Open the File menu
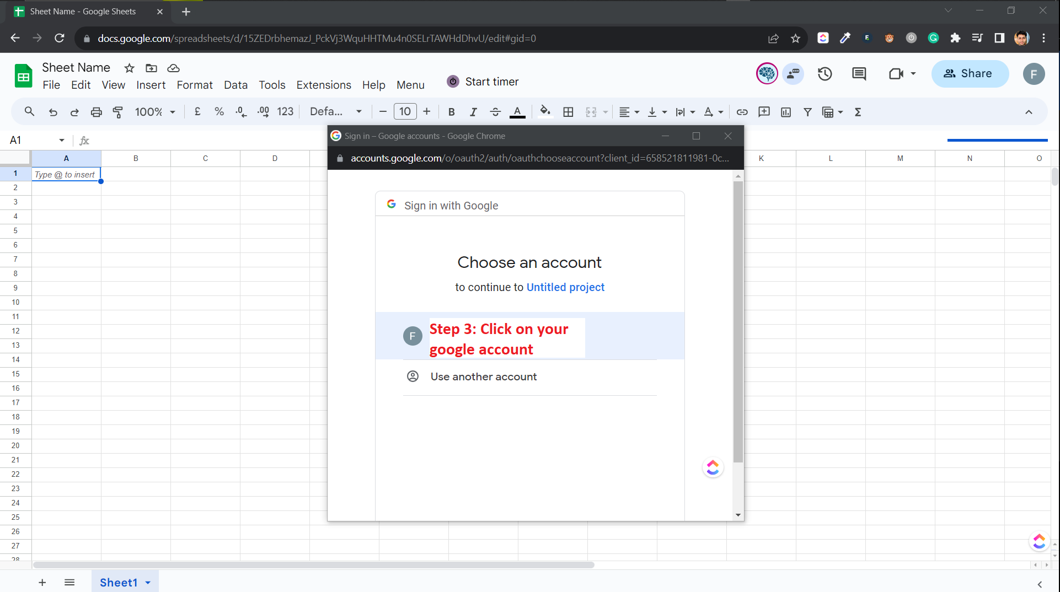The image size is (1060, 592). [51, 85]
